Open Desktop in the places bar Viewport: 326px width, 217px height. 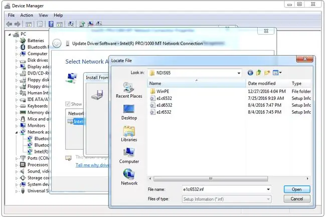click(129, 112)
